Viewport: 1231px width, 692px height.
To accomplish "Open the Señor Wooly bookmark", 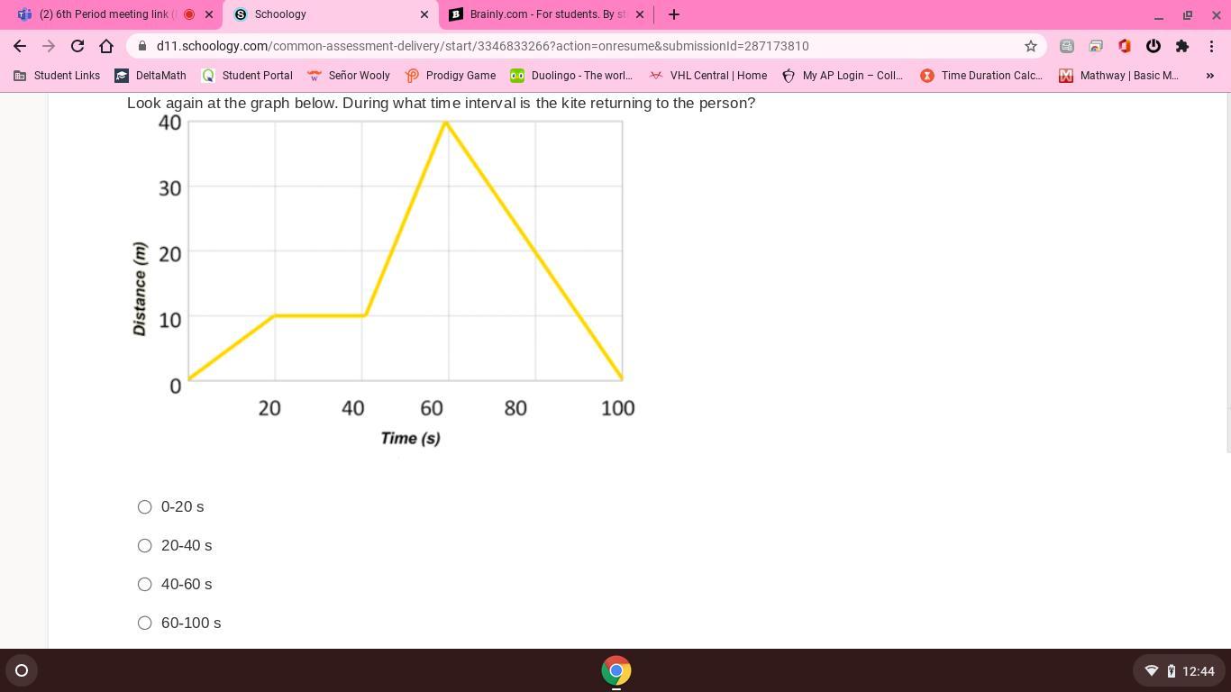I will [349, 76].
